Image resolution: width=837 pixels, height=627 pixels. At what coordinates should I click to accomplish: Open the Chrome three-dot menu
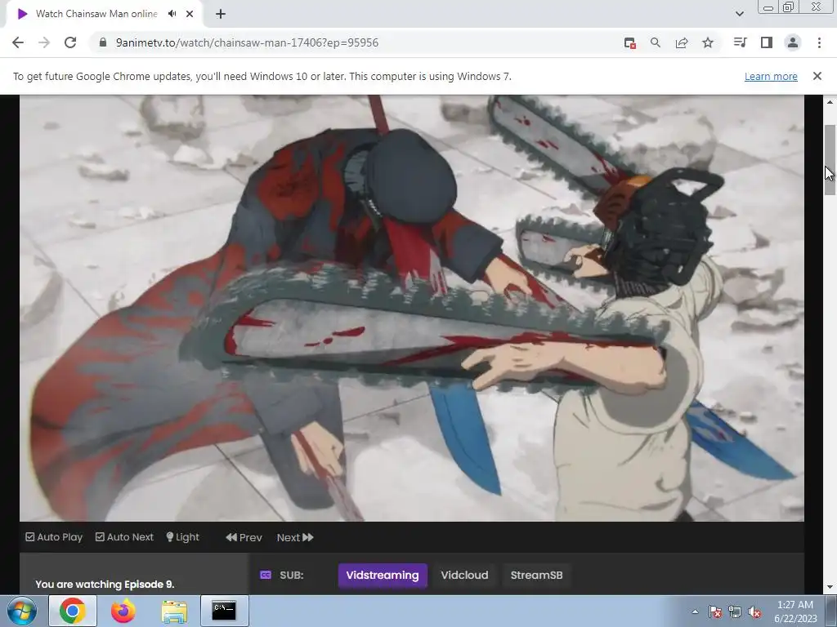click(819, 42)
